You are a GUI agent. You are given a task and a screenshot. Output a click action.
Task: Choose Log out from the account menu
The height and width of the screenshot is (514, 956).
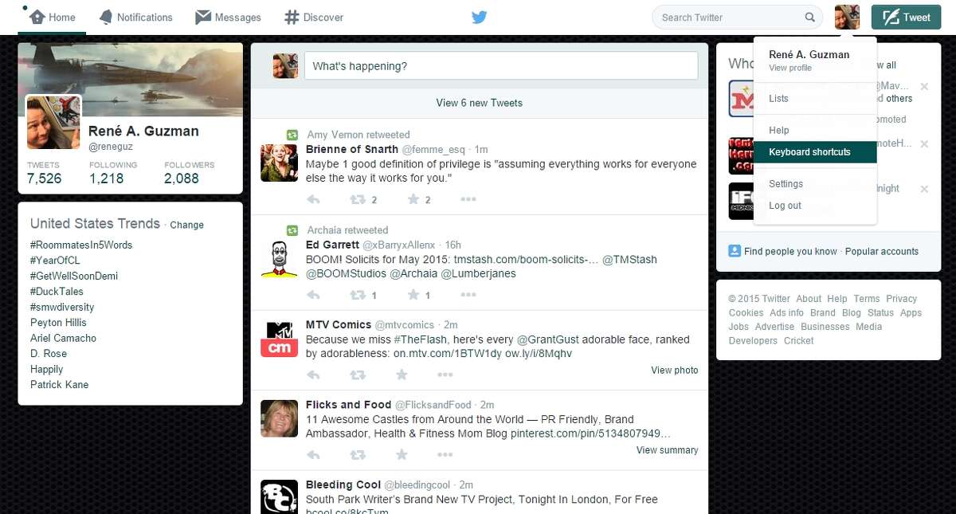point(785,205)
